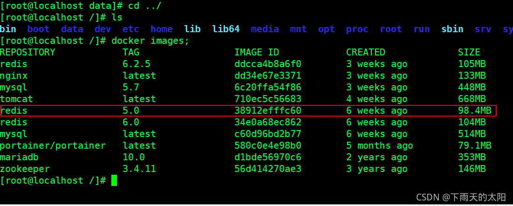The image size is (513, 206).
Task: Select the 'srv' directory name
Action: [483, 29]
